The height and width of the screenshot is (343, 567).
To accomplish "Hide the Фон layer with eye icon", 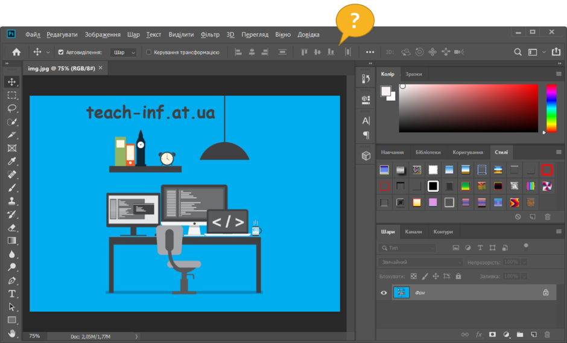I will 384,293.
